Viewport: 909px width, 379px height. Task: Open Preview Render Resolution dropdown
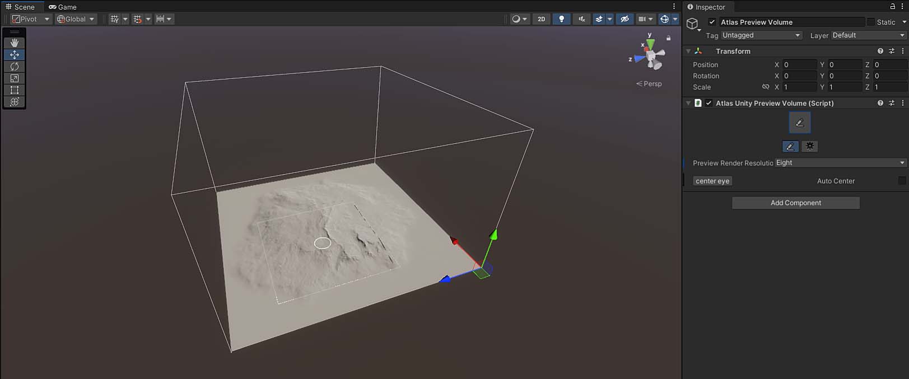click(x=840, y=163)
